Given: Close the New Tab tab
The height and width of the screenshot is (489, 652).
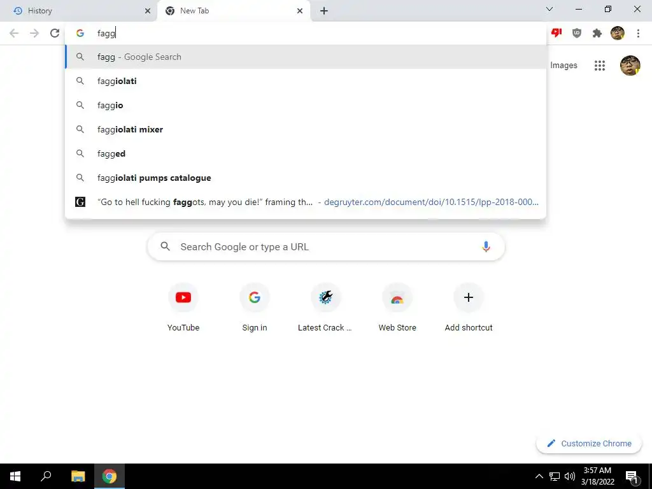Looking at the screenshot, I should [300, 11].
